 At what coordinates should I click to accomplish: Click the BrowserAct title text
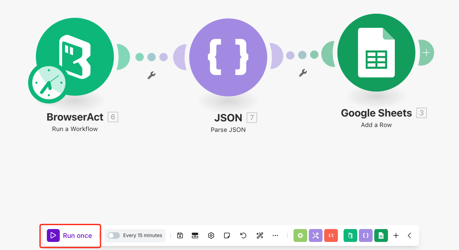[x=75, y=117]
